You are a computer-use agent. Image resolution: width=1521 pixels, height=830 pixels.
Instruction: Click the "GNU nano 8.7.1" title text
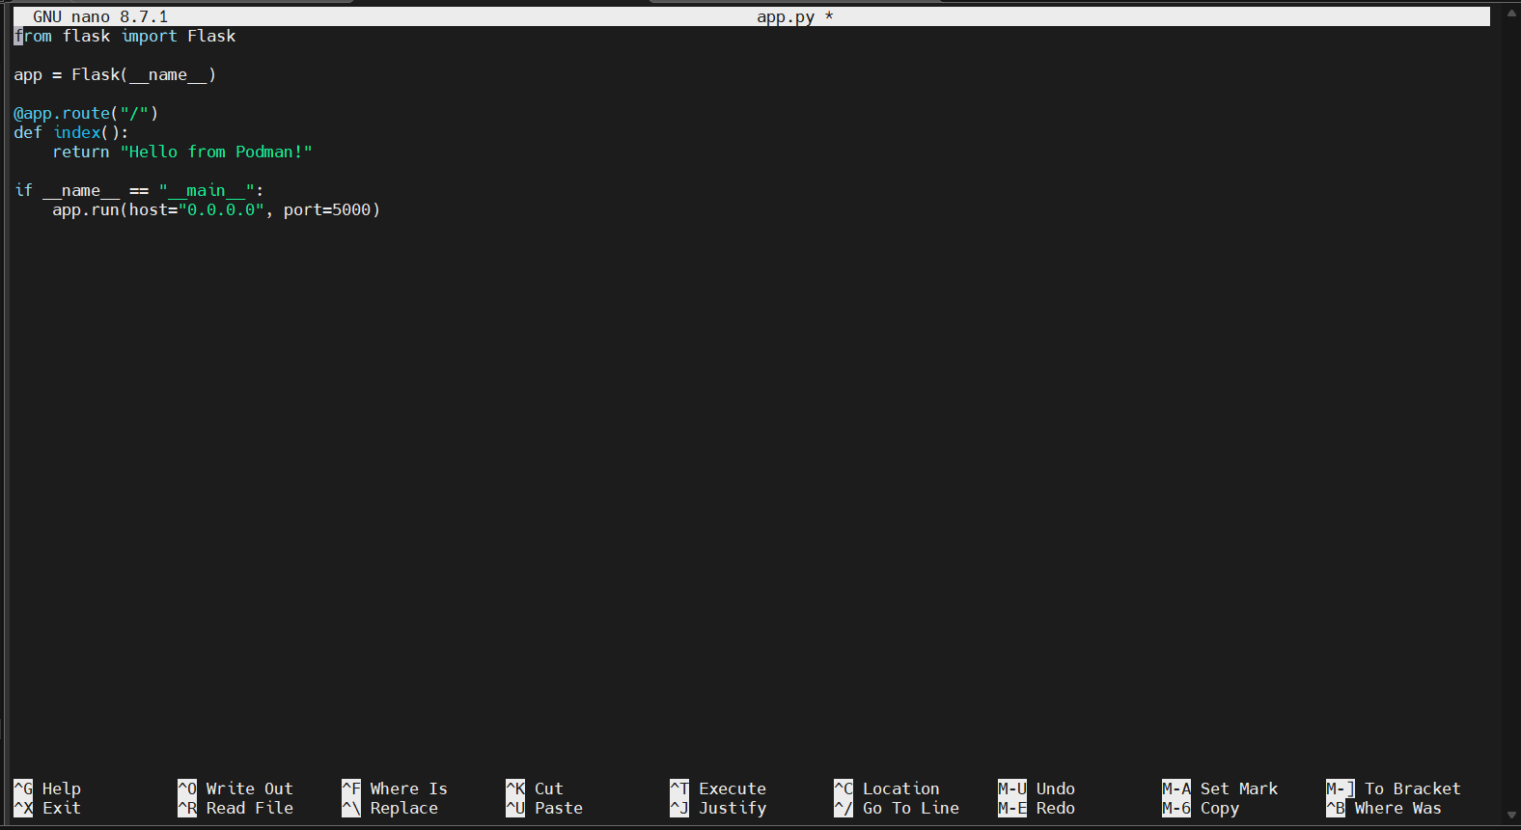click(x=100, y=16)
